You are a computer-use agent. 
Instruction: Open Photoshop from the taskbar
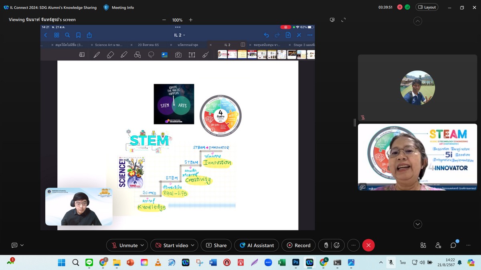click(x=295, y=262)
